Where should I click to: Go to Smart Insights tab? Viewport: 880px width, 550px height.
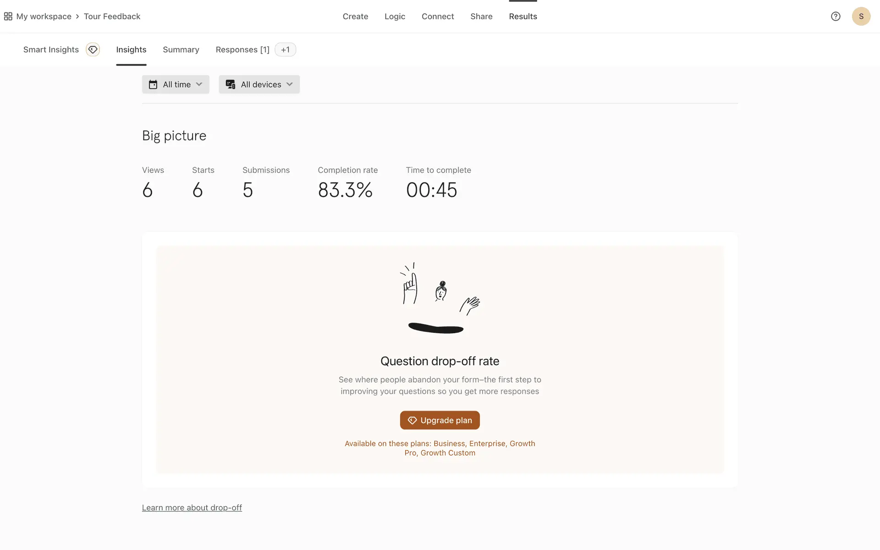[x=51, y=49]
